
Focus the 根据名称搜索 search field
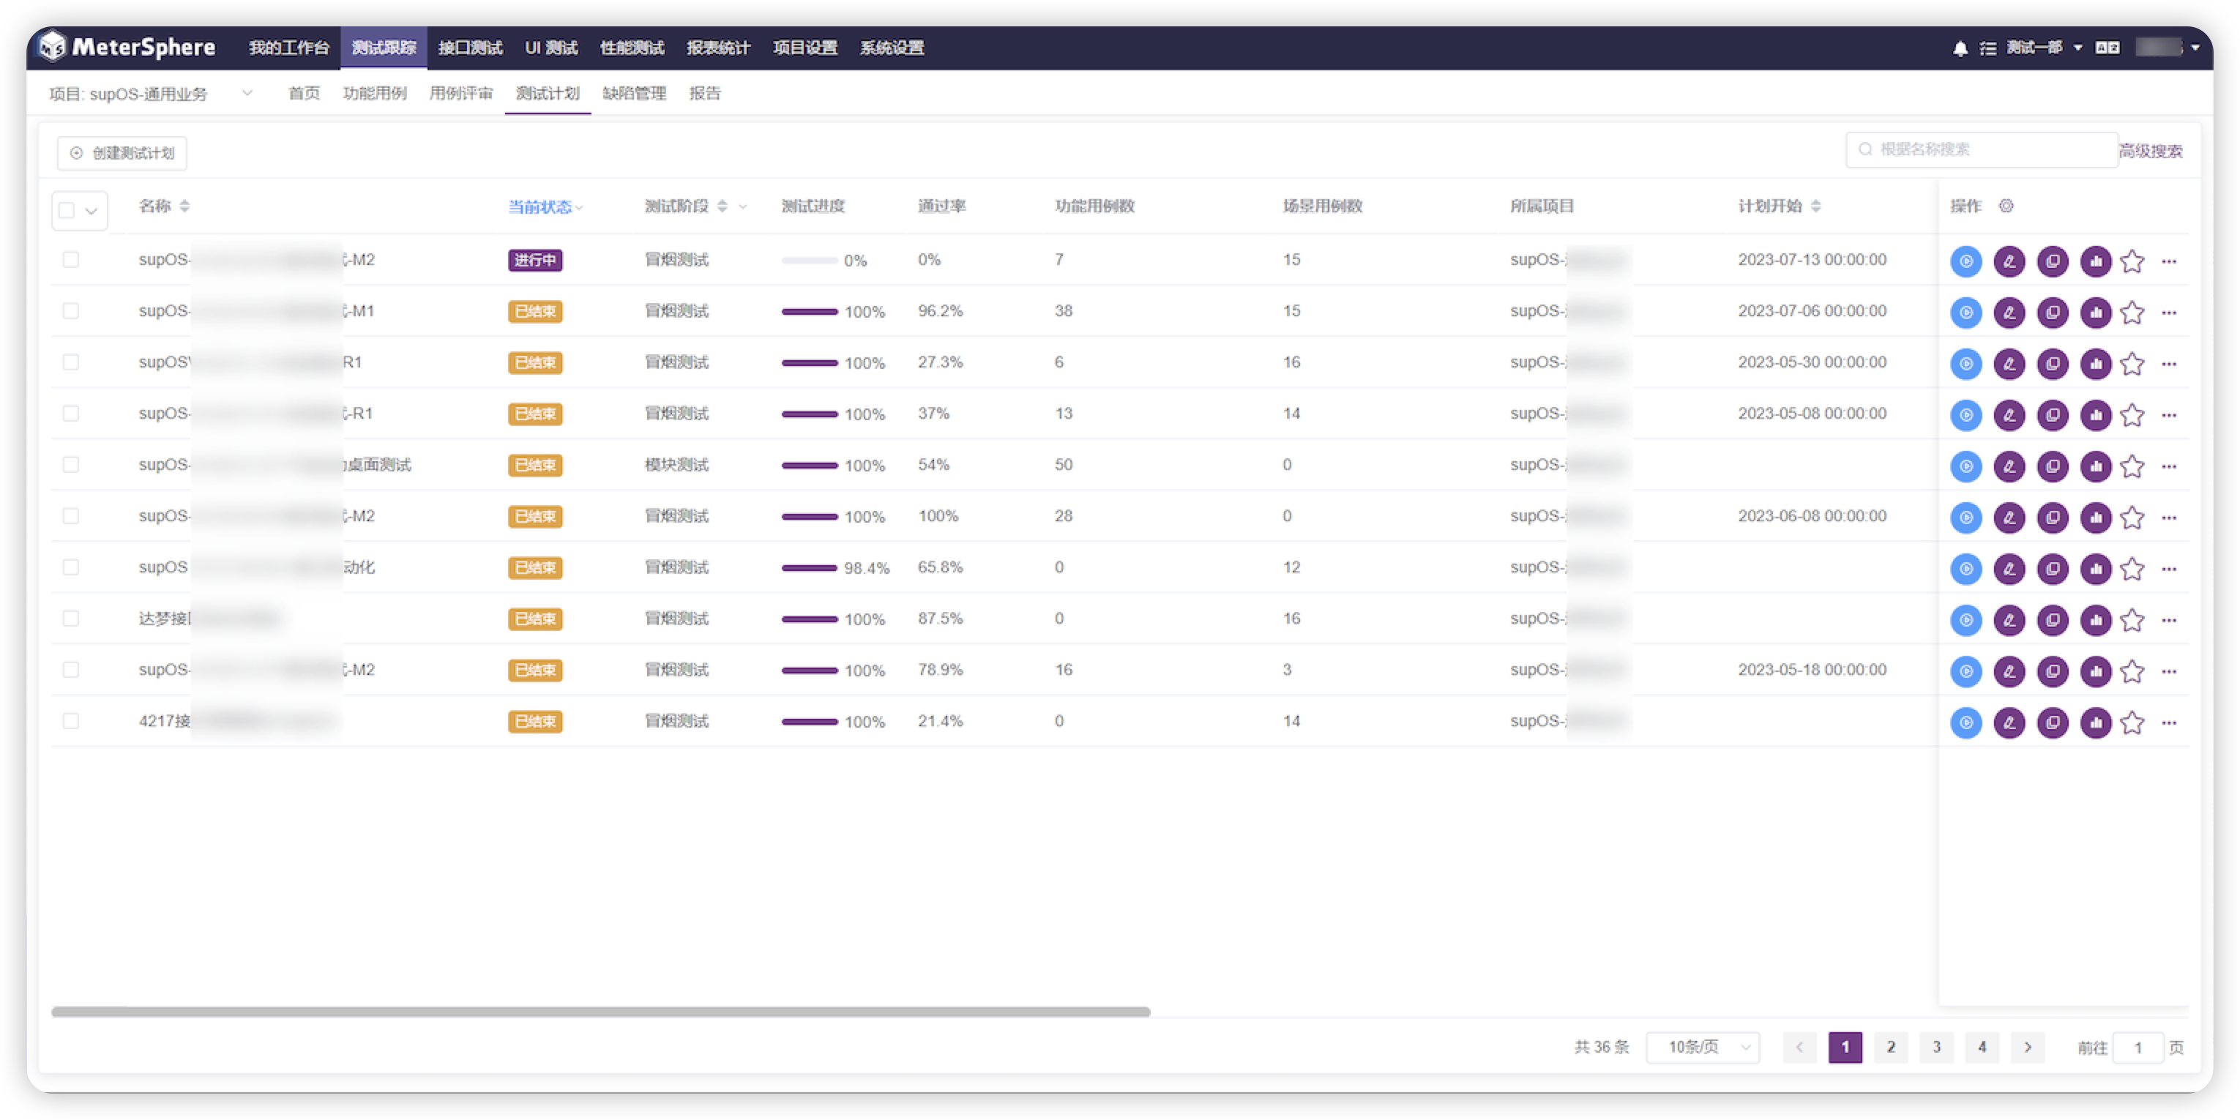point(1982,149)
